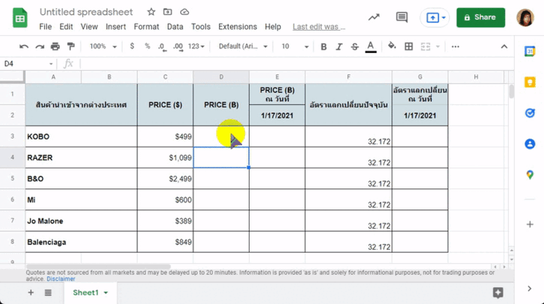
Task: Click the Share button
Action: coord(480,17)
